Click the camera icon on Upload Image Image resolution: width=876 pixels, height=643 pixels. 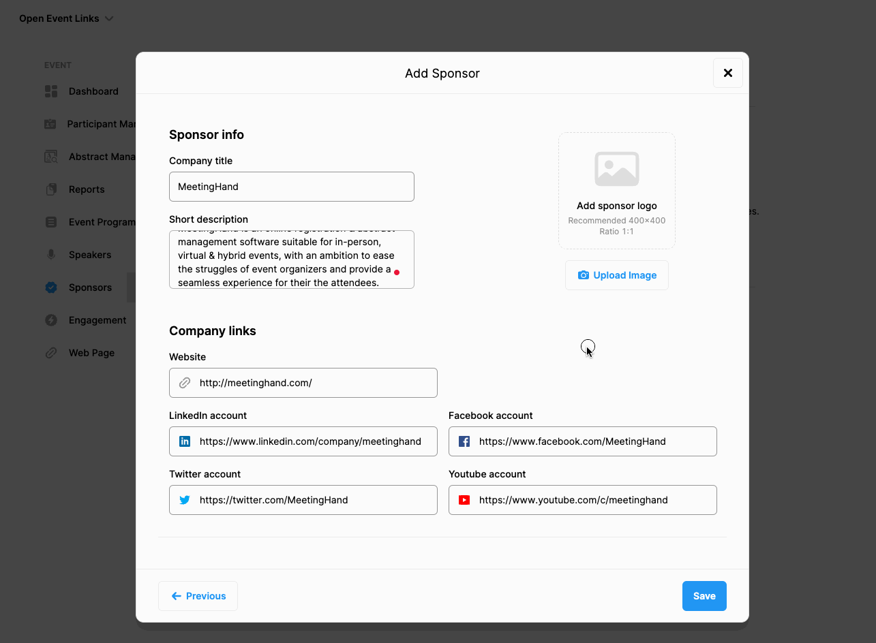click(584, 275)
